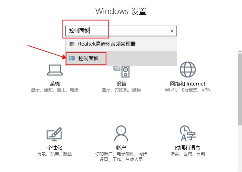Image resolution: width=242 pixels, height=172 pixels.
Task: Open the 个性化 paintbrush icon
Action: coord(54,134)
